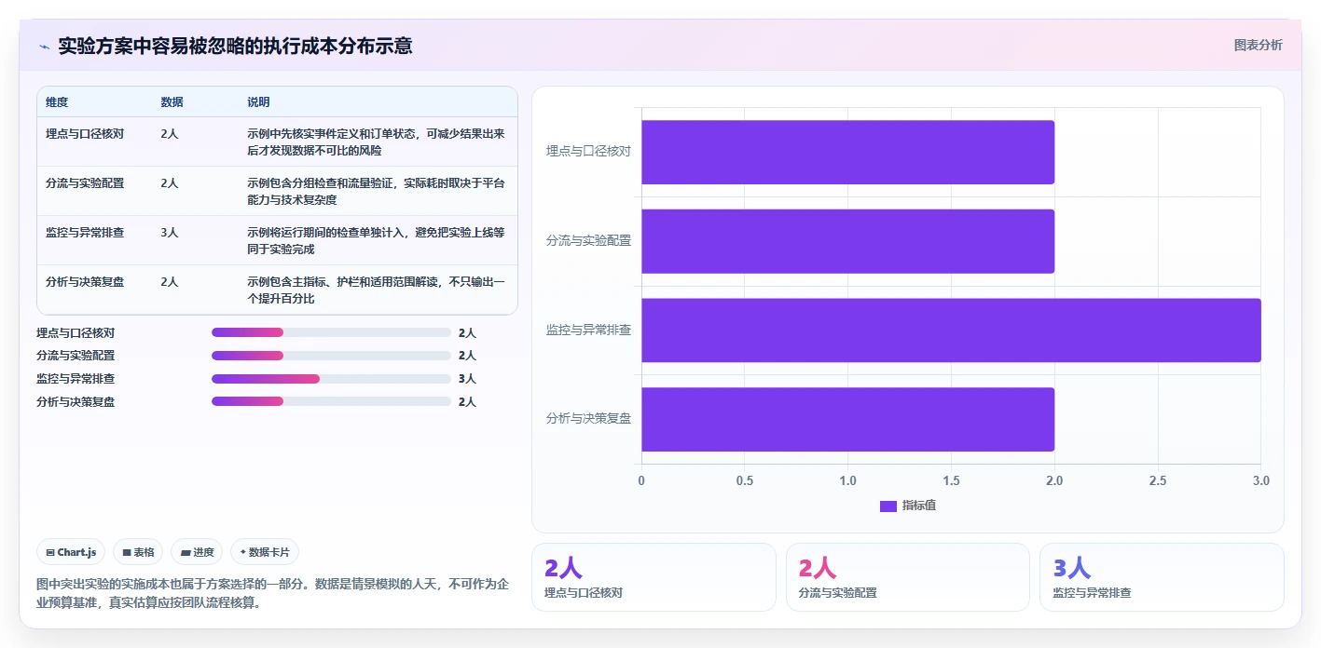The height and width of the screenshot is (648, 1321).
Task: Click the 图表分析 label in the header
Action: (x=1258, y=45)
